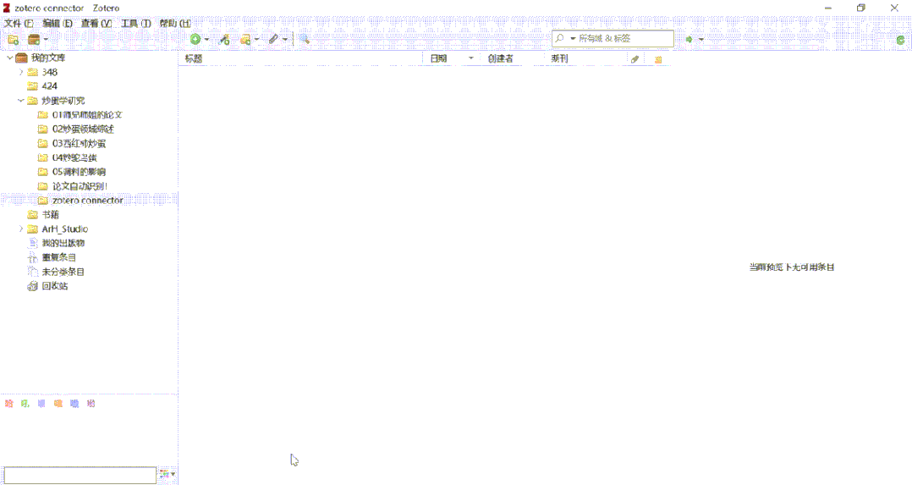Viewport: 912px width, 485px height.
Task: Open the tag selector actions menu icon
Action: coord(168,475)
